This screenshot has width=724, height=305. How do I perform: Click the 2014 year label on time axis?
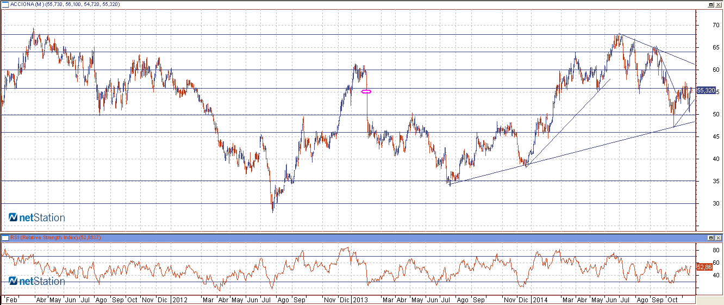click(x=540, y=300)
